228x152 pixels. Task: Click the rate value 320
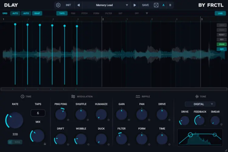pyautogui.click(x=15, y=134)
